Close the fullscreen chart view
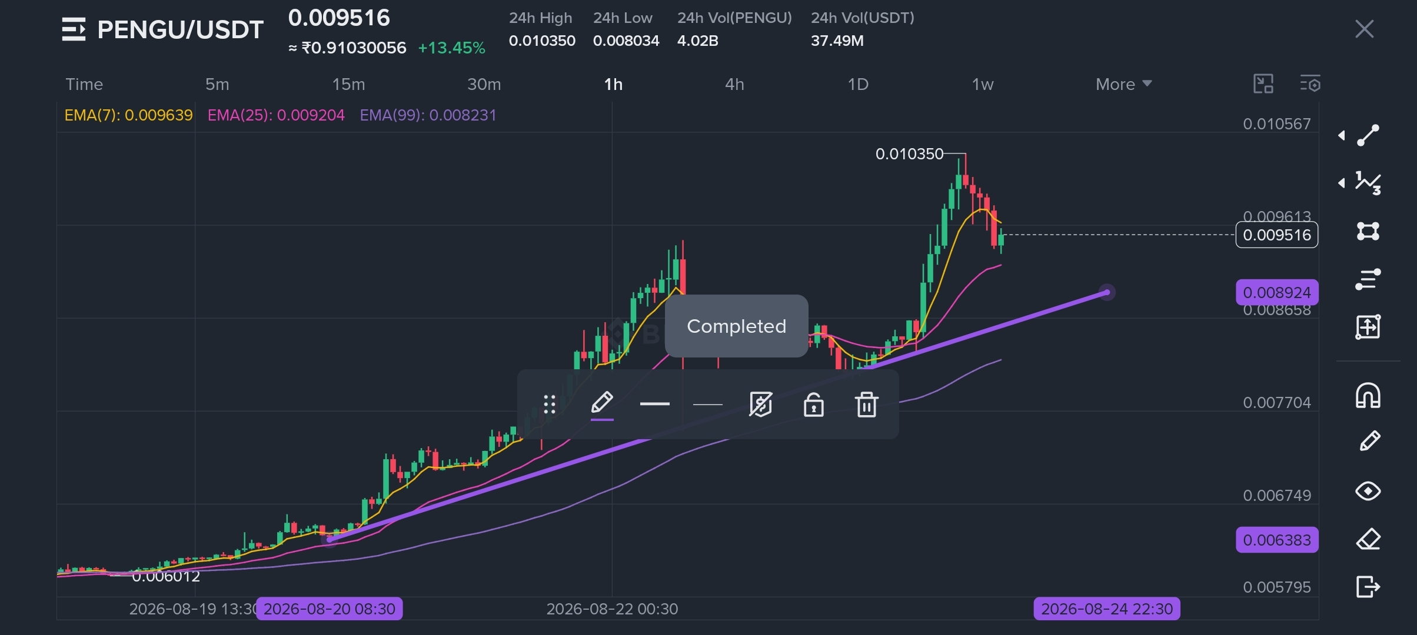 tap(1364, 29)
